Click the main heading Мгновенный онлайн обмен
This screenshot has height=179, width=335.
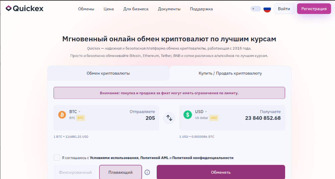(x=169, y=39)
